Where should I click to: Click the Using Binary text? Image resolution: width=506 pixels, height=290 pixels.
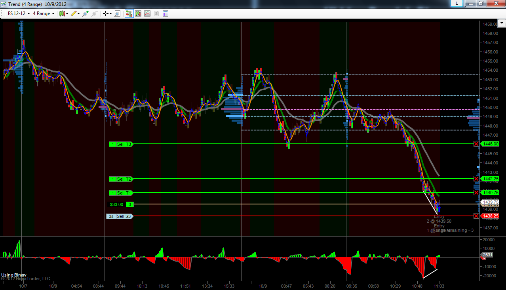coord(14,275)
